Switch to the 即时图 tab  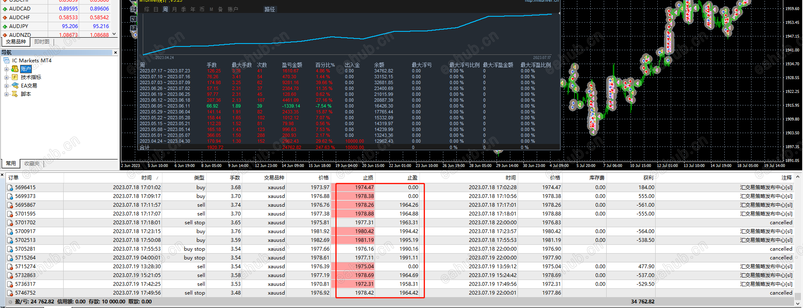point(41,42)
